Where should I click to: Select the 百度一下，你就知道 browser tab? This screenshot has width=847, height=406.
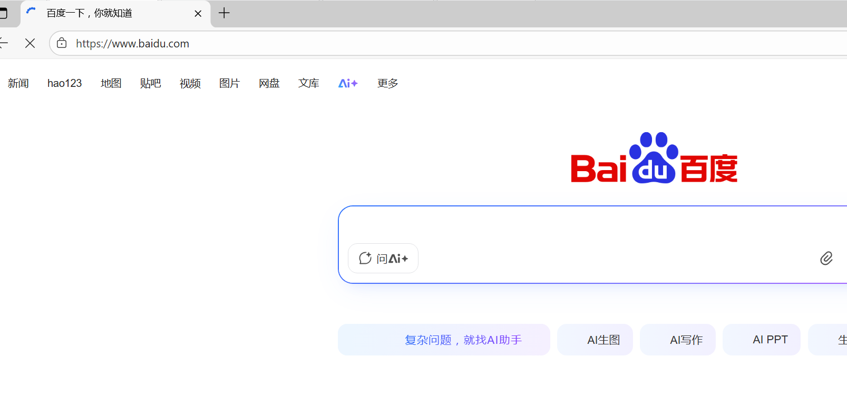(x=115, y=14)
